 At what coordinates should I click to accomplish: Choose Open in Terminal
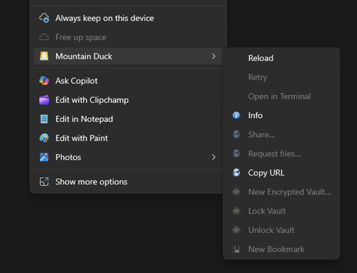point(281,96)
